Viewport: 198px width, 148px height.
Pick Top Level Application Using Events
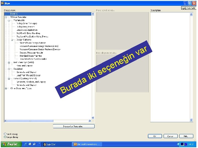click(32, 36)
